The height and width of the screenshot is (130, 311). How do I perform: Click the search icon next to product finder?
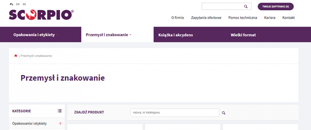click(223, 113)
